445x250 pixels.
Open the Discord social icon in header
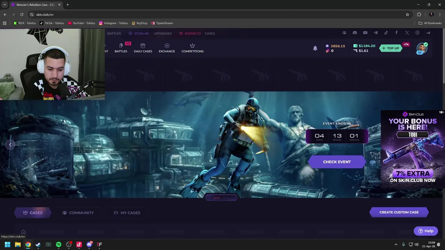click(355, 33)
